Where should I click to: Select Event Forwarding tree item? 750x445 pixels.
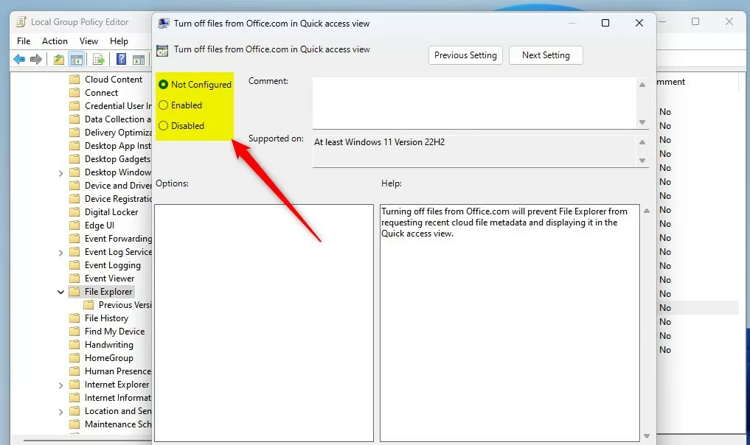click(118, 239)
